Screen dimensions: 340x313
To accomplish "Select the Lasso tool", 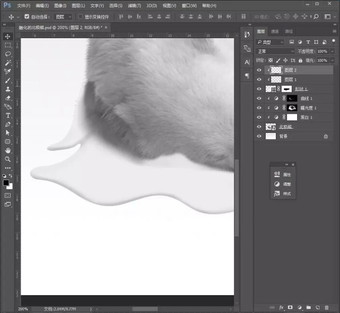I will [x=8, y=54].
